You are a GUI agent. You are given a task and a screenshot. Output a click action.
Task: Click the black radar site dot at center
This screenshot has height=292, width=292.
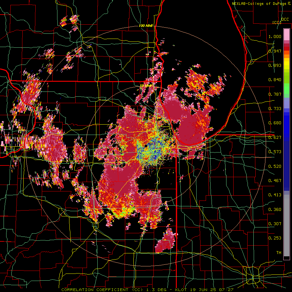146,146
